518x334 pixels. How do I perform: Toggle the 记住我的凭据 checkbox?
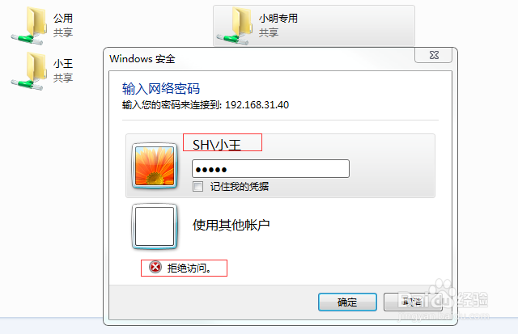[x=197, y=187]
